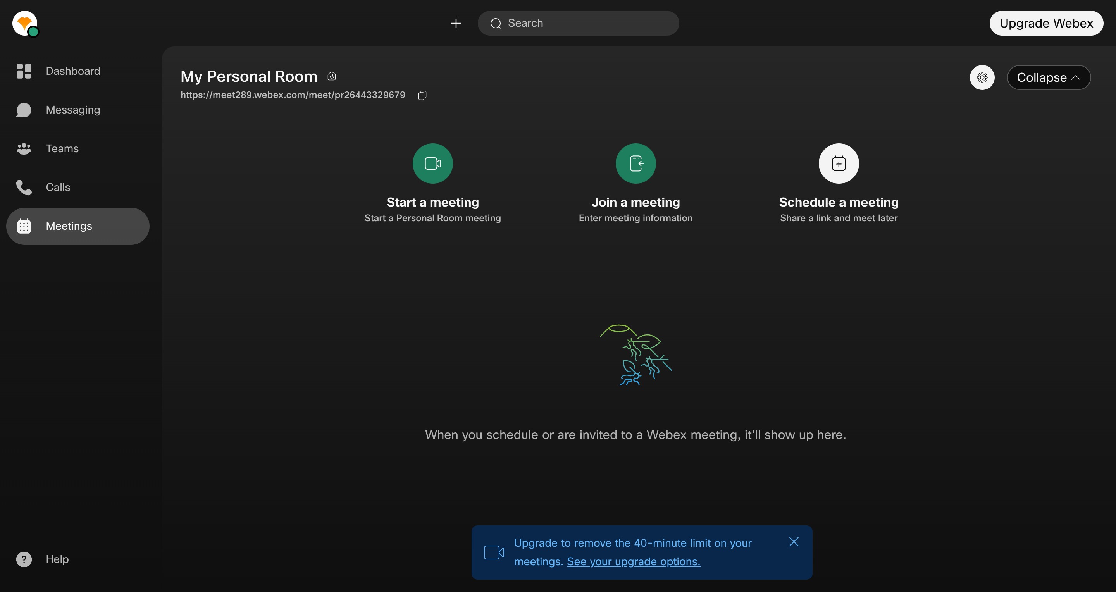1116x592 pixels.
Task: Click the Schedule a meeting calendar icon
Action: [x=838, y=163]
